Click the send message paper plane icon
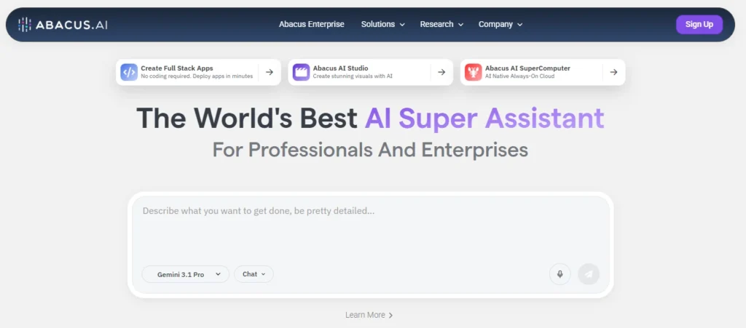The width and height of the screenshot is (746, 328). pos(589,274)
